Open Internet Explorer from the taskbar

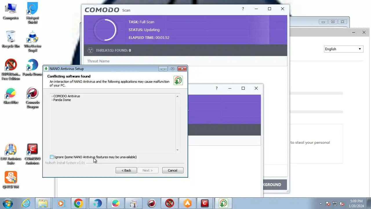tap(26, 203)
